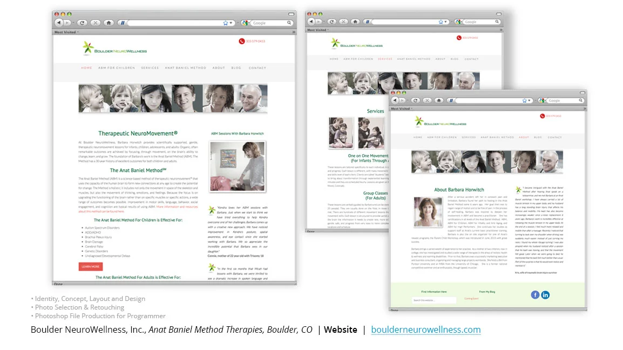Click Stop (X) icon in About browser window

(x=427, y=100)
